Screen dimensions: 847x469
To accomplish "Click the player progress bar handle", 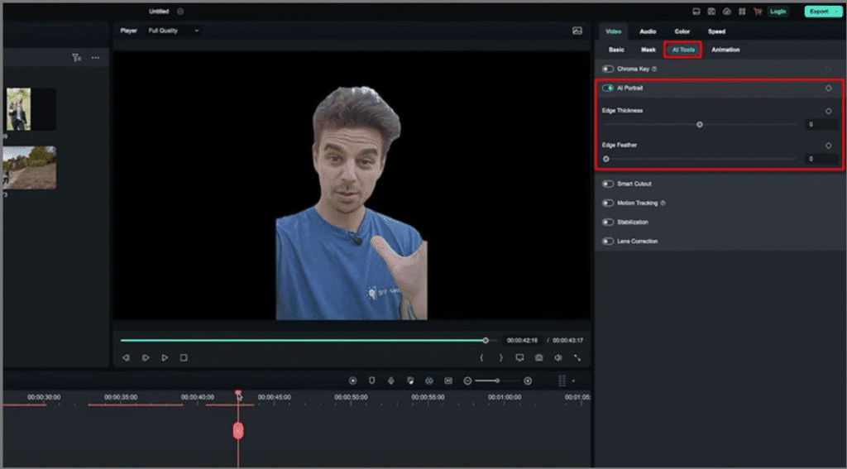I will 486,341.
